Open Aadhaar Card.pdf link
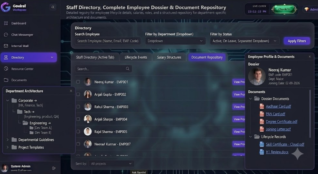318x174 pixels. [x=278, y=106]
